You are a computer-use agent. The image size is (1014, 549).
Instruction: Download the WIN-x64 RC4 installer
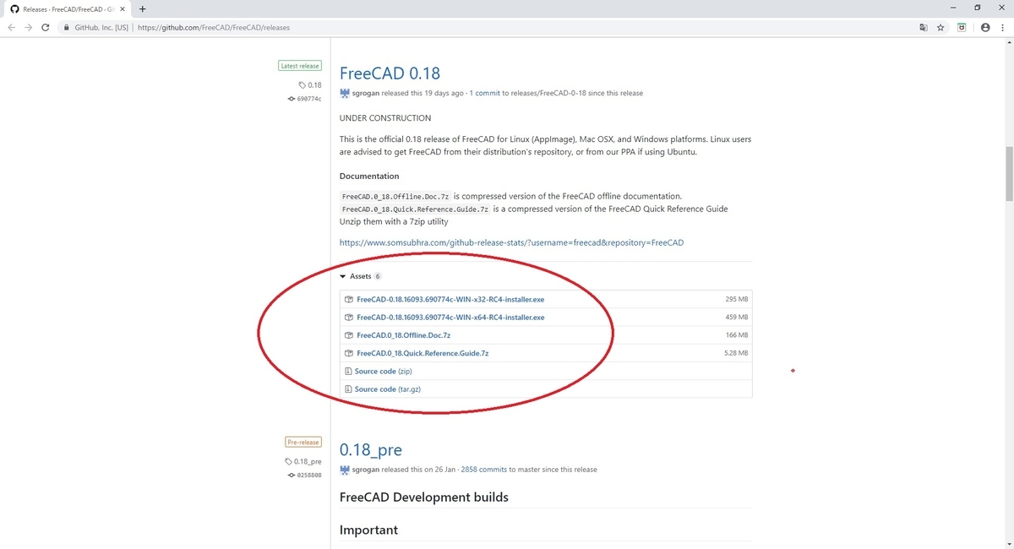point(450,318)
